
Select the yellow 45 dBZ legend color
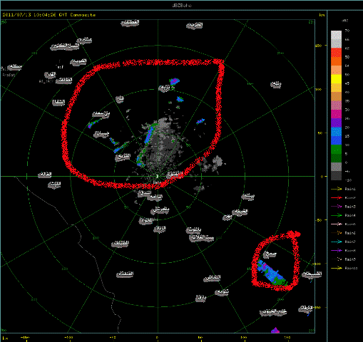(336, 79)
